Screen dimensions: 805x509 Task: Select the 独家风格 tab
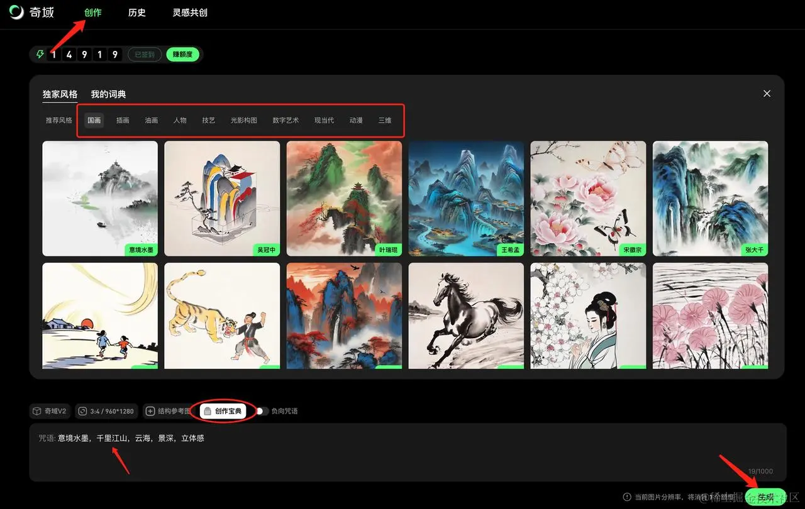(60, 94)
